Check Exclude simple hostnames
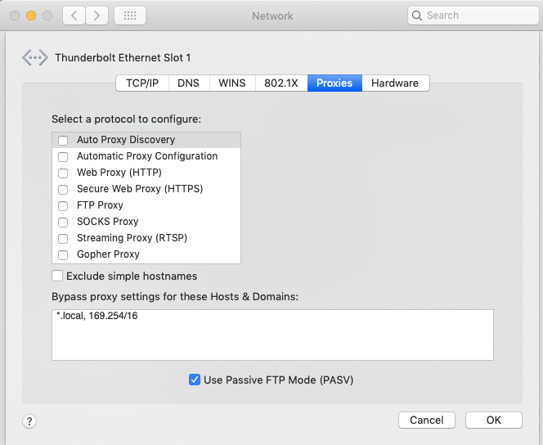Screen dimensions: 543x445 pos(57,276)
